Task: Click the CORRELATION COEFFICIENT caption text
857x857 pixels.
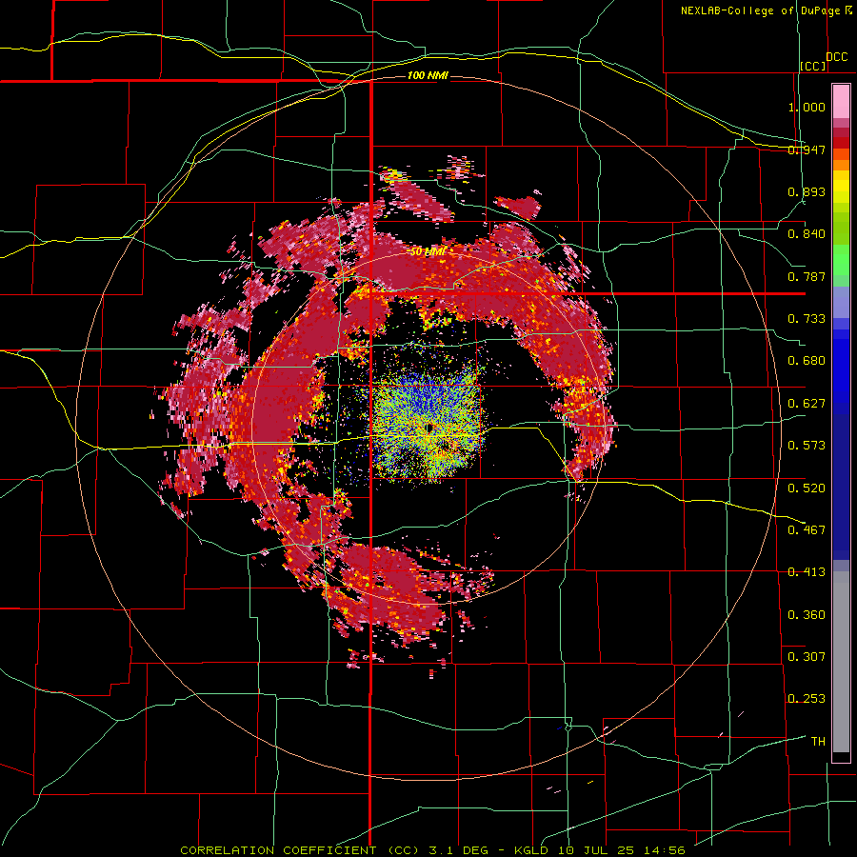Action: [x=279, y=850]
